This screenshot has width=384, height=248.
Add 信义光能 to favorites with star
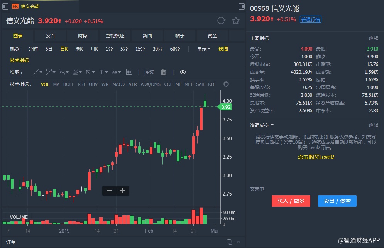[x=235, y=20]
